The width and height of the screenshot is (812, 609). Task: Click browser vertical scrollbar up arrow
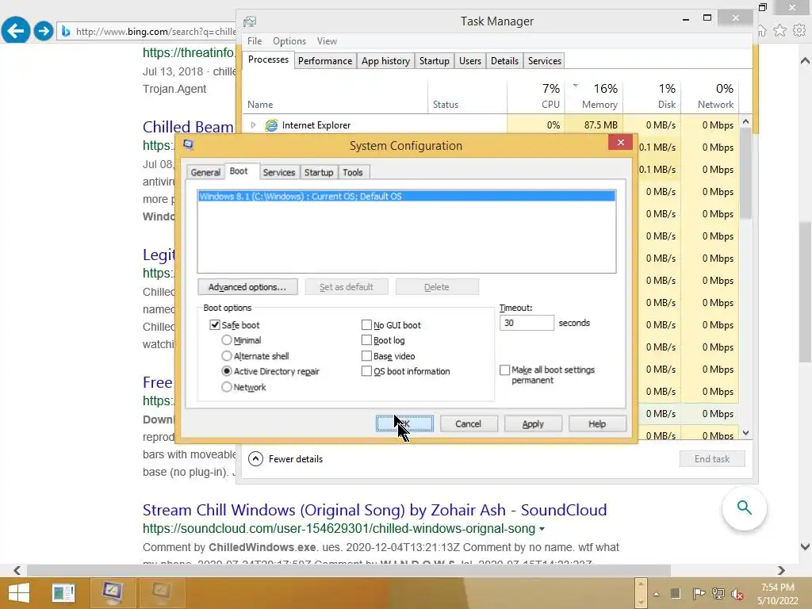coord(805,60)
